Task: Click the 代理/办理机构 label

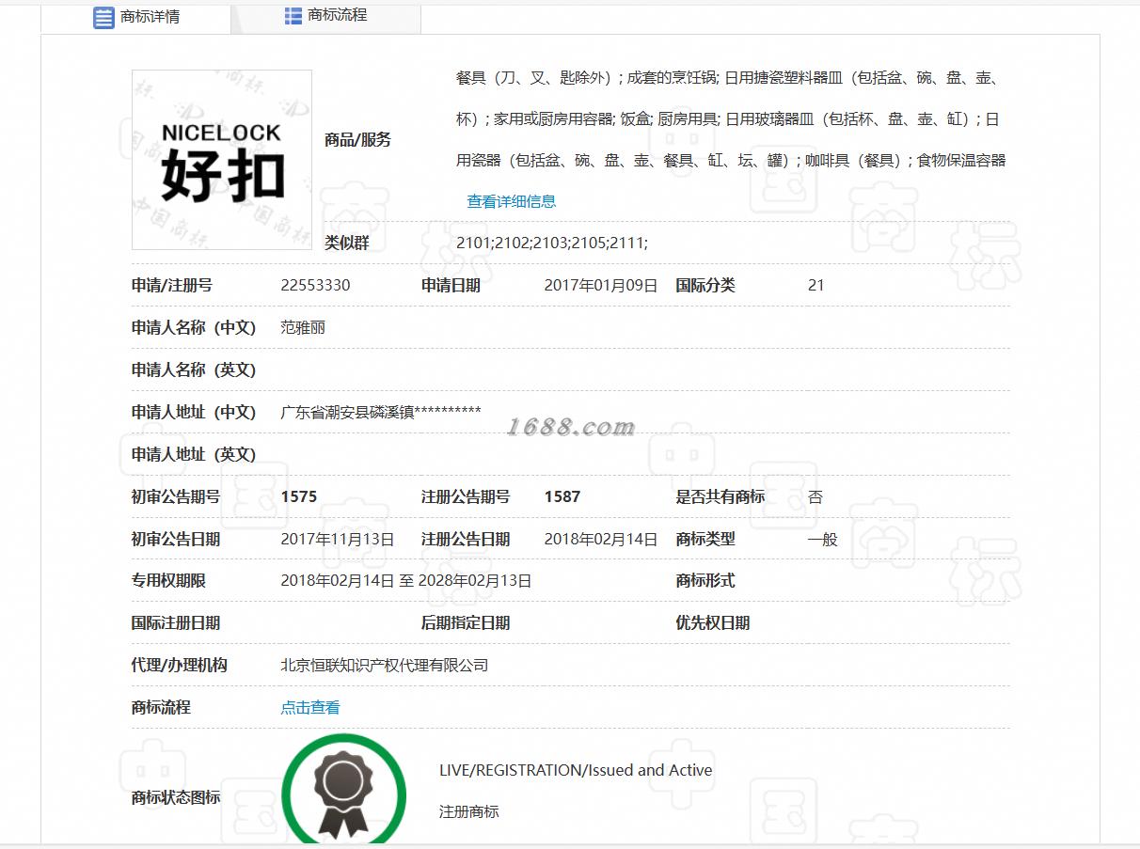Action: 180,666
